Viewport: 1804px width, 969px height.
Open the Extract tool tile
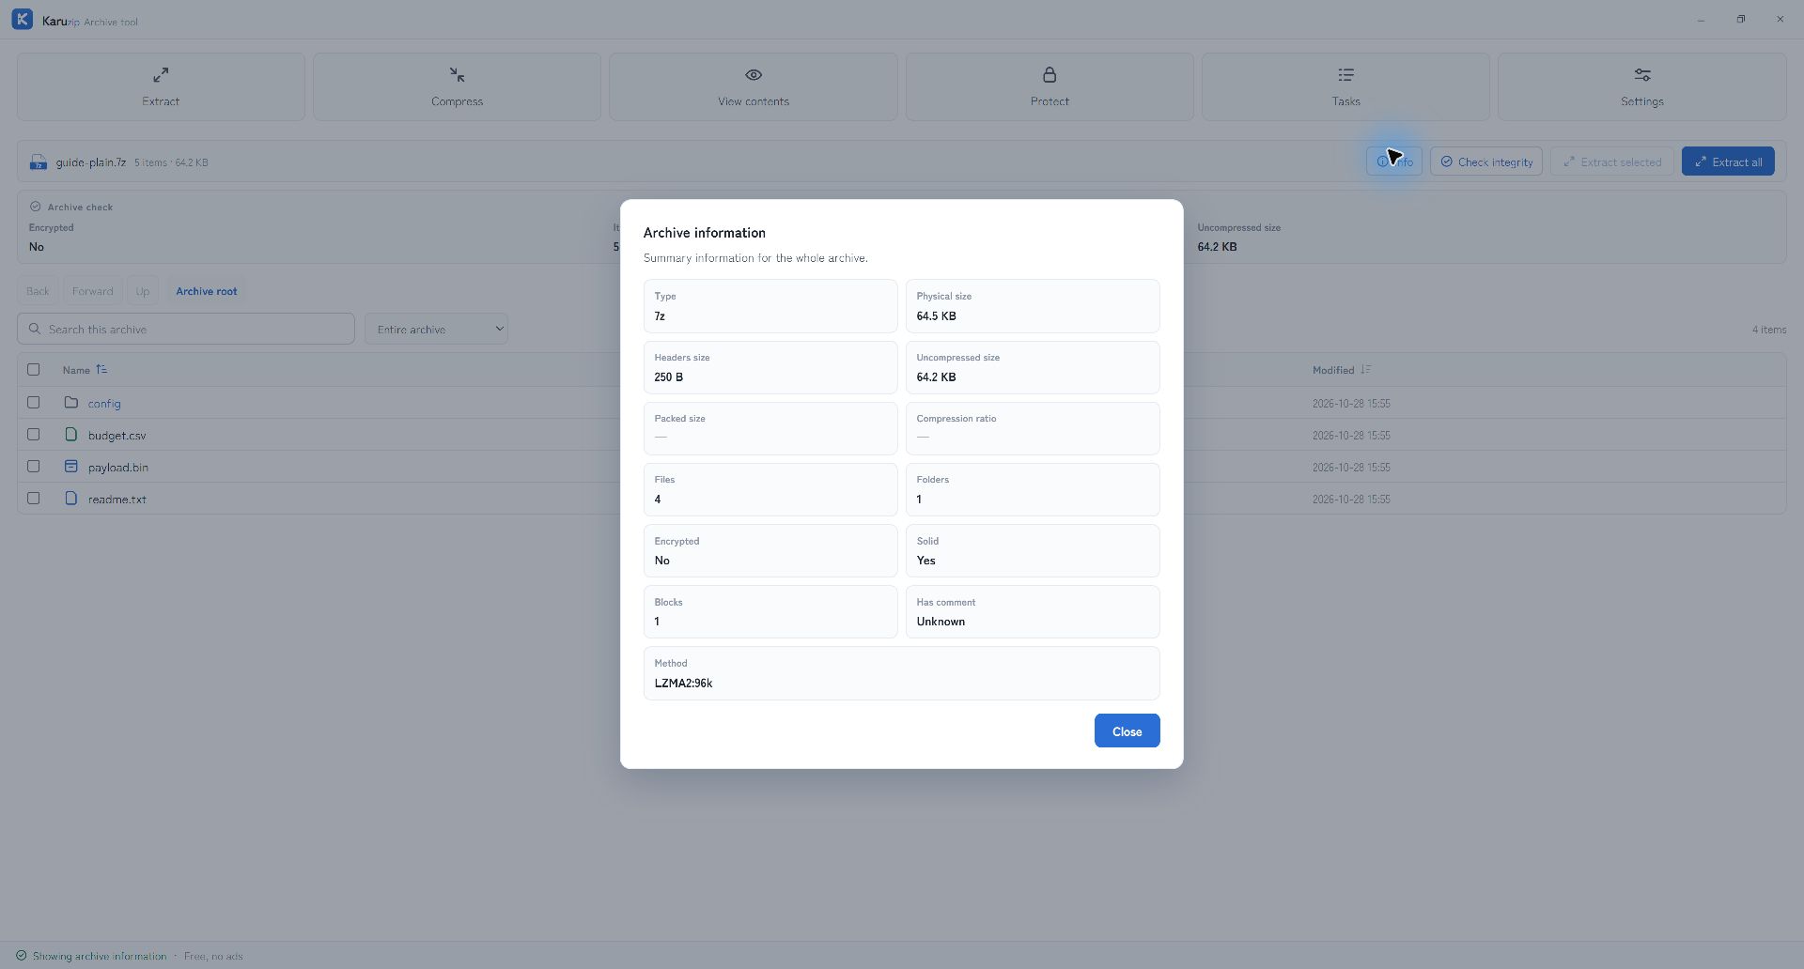(161, 86)
